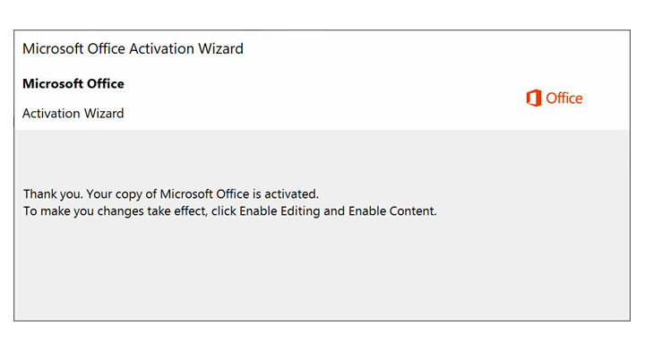The width and height of the screenshot is (654, 360).
Task: Click the "Activation Wizard" subtitle
Action: (73, 114)
